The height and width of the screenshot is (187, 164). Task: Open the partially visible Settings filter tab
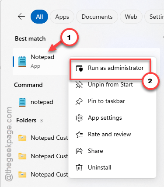[154, 17]
